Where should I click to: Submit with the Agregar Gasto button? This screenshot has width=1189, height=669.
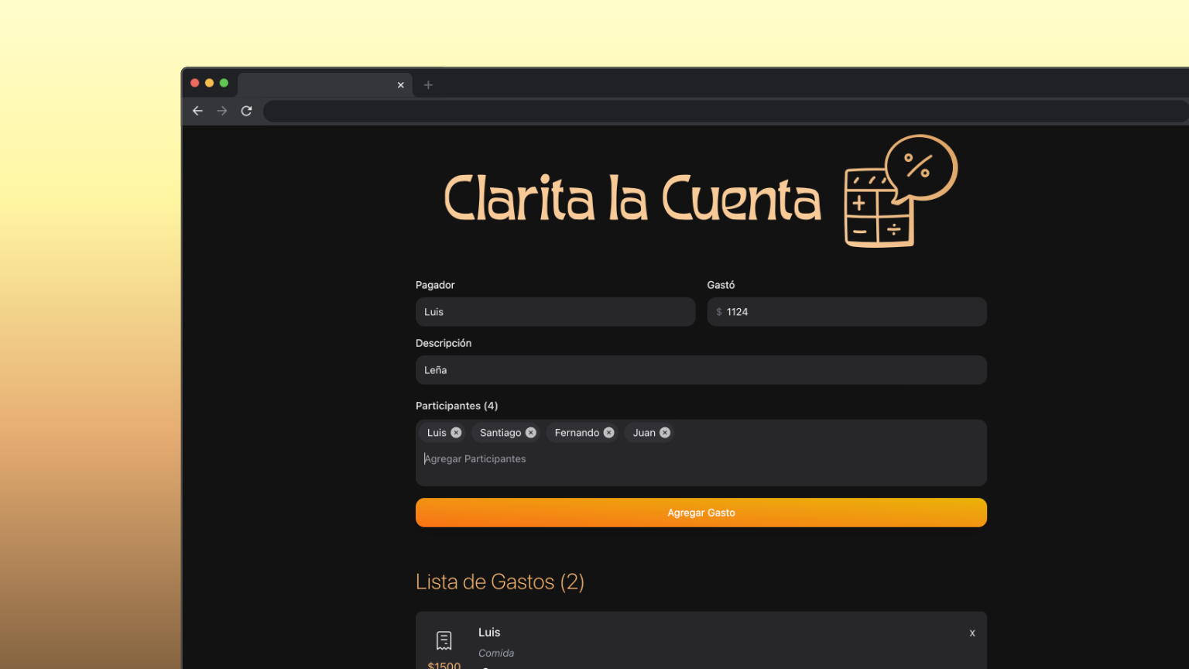(701, 513)
